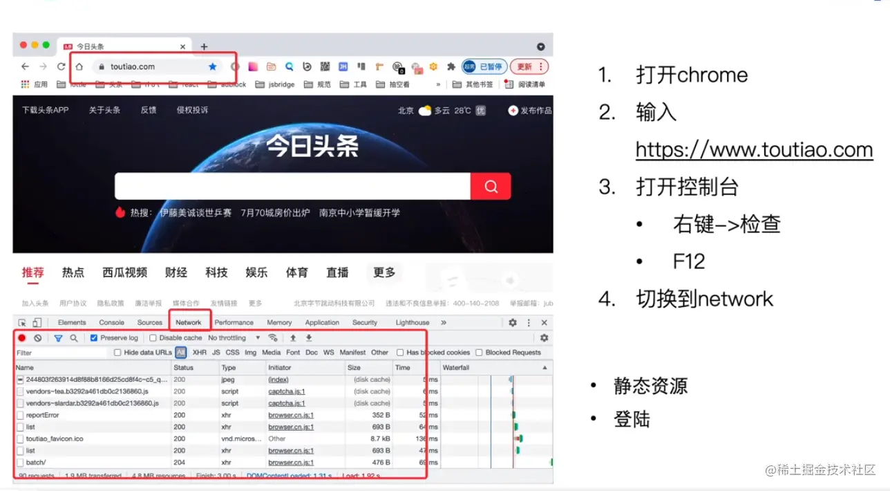This screenshot has width=890, height=491.
Task: Open the No throttling dropdown
Action: pos(234,338)
